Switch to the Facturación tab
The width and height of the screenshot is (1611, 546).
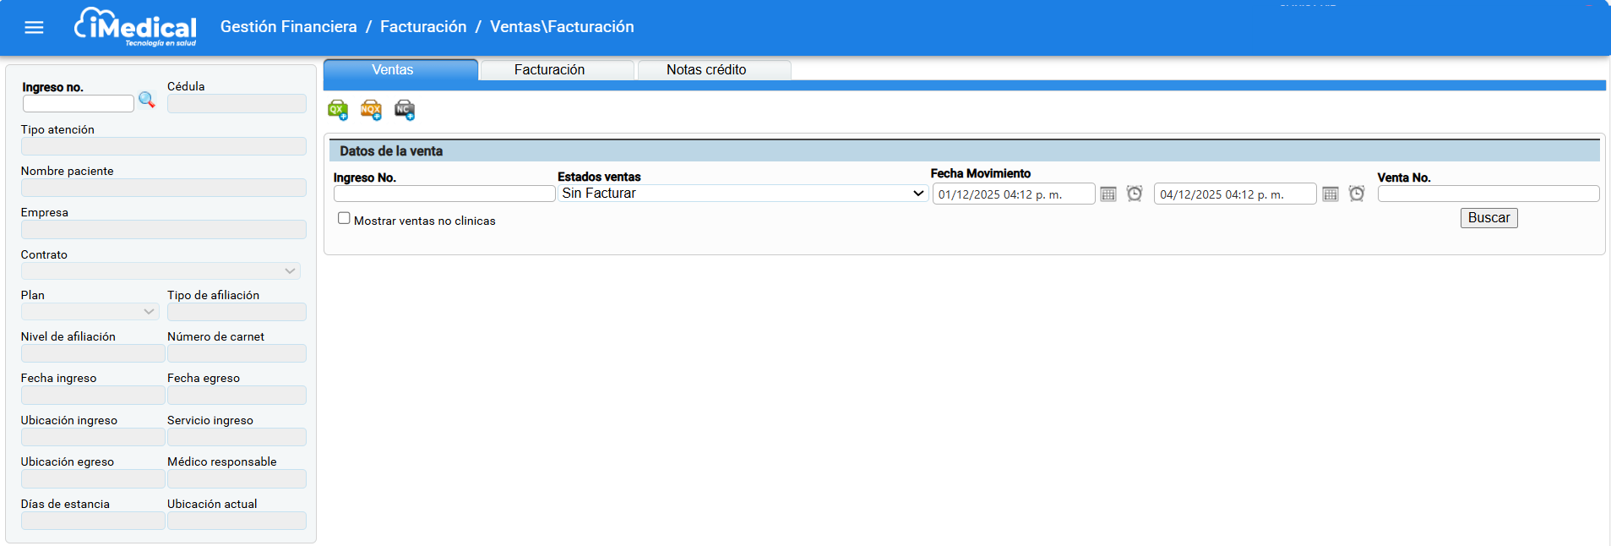(x=549, y=70)
